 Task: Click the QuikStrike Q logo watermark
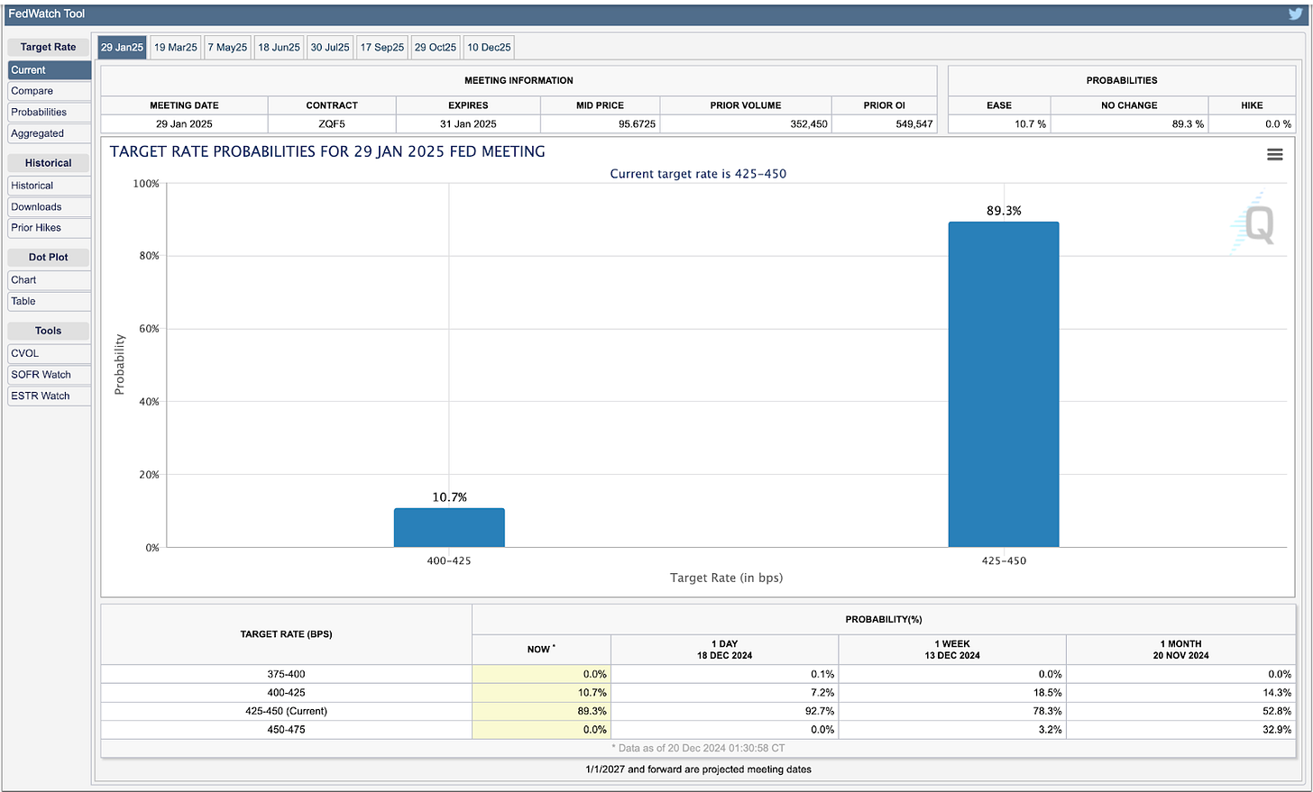(1254, 223)
